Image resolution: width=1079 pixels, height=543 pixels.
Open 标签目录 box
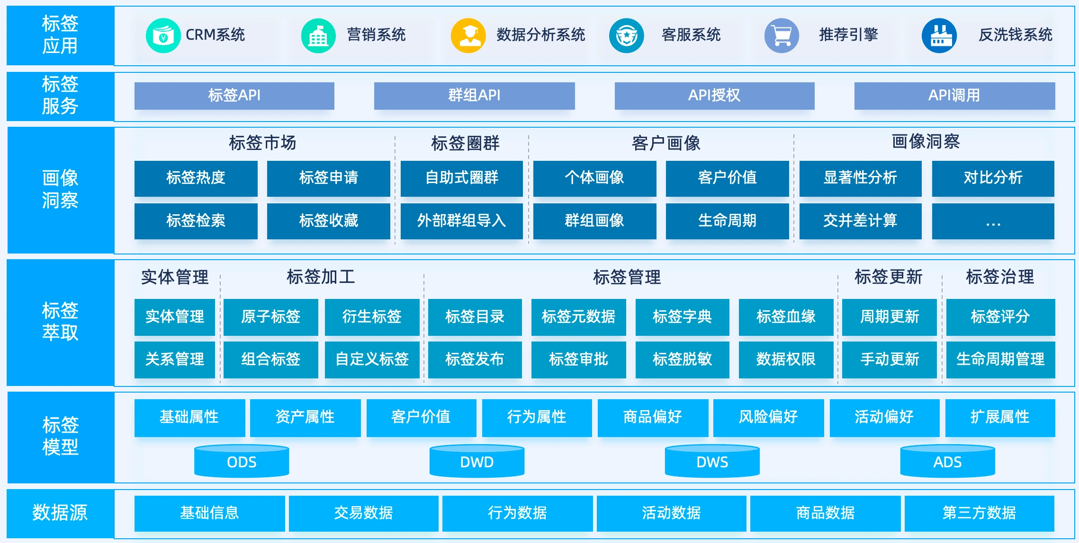click(x=475, y=317)
